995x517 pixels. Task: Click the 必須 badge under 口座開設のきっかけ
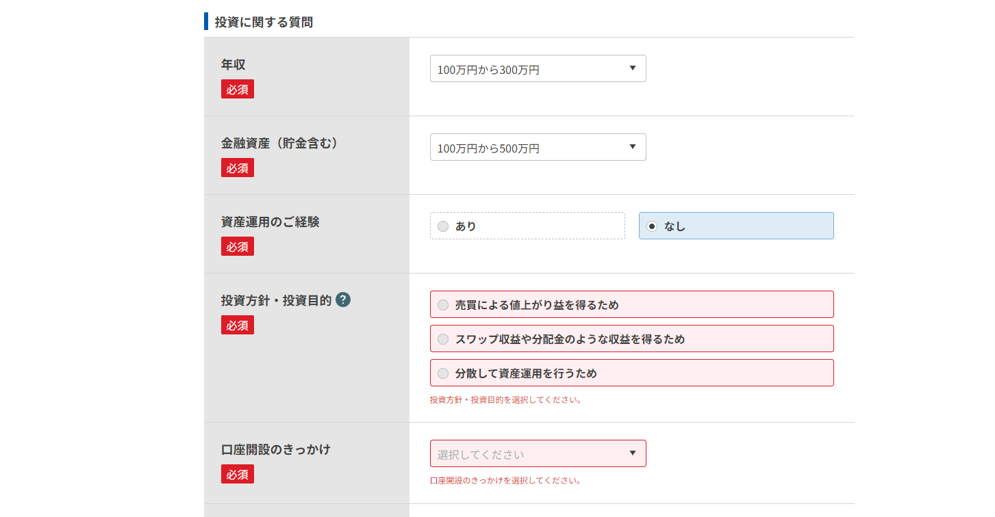(237, 474)
